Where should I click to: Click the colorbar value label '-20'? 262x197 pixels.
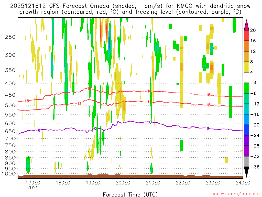click(255, 125)
